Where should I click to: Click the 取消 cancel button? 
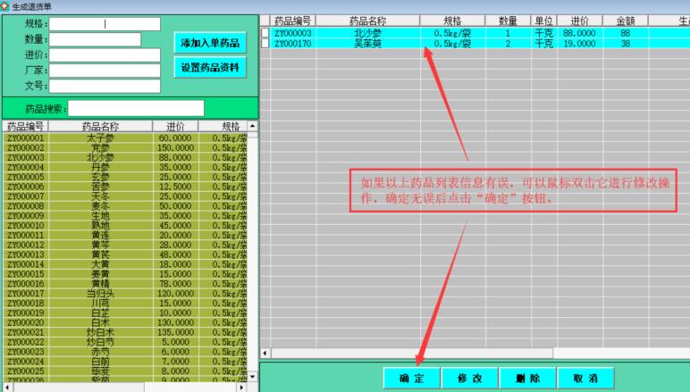point(585,378)
